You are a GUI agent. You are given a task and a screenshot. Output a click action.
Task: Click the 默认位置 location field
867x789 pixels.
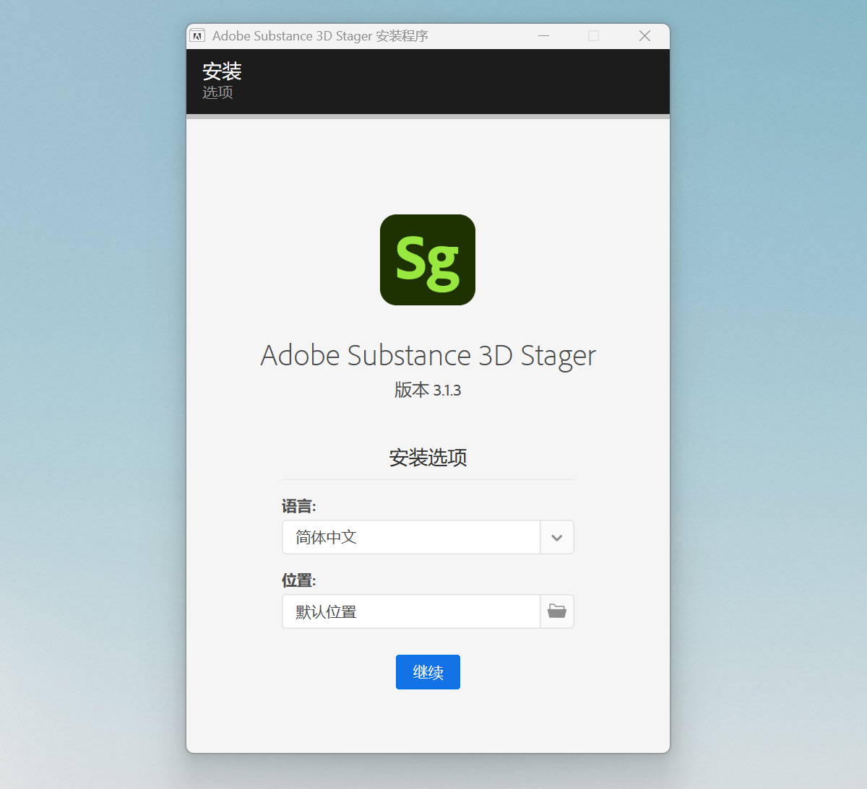click(x=411, y=611)
